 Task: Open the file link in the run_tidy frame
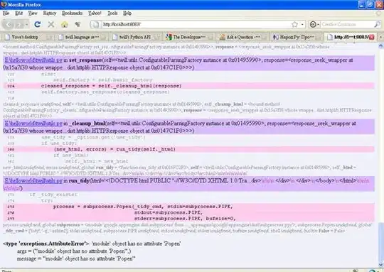[x=33, y=181]
